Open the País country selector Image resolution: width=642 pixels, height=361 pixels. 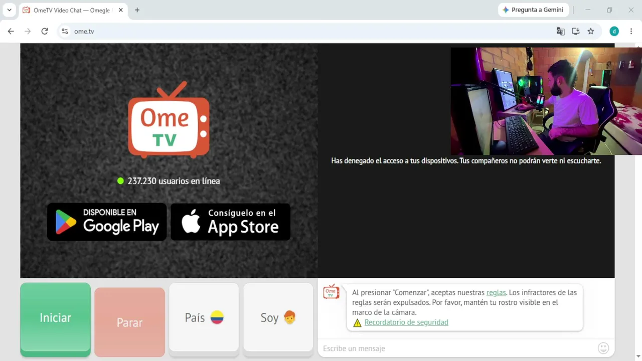[204, 317]
